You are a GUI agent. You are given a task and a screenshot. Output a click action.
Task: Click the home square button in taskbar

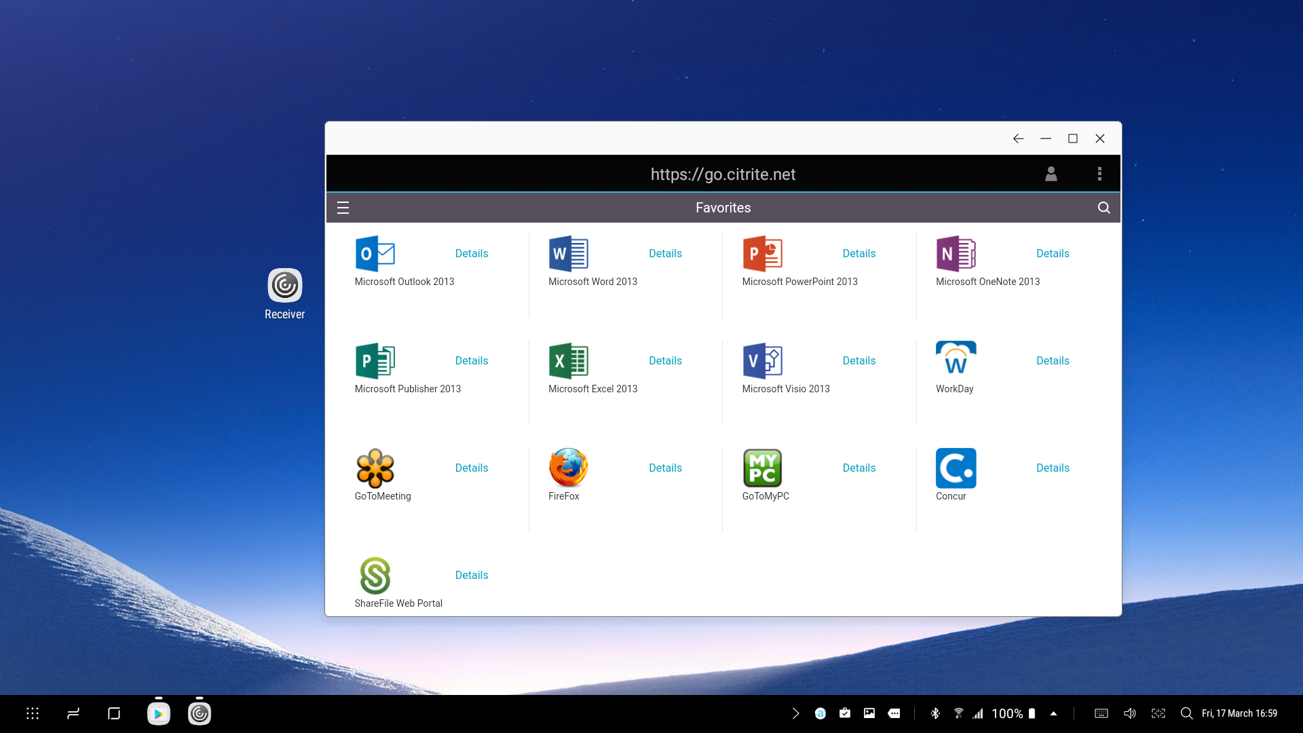(114, 713)
